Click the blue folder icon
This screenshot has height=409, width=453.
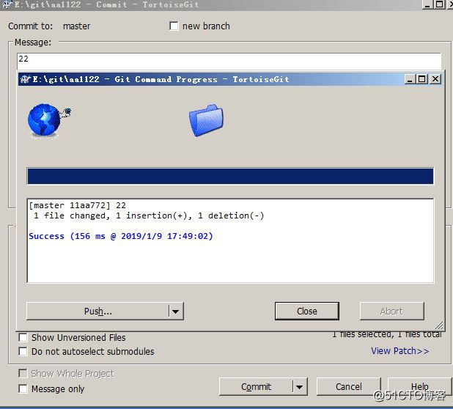[x=206, y=120]
